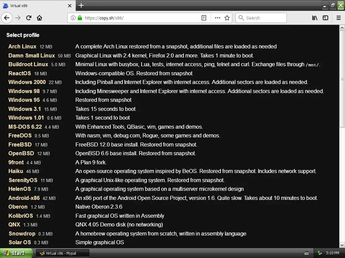This screenshot has height=258, width=345.
Task: Choose the Snowdrop profile
Action: coord(22,234)
